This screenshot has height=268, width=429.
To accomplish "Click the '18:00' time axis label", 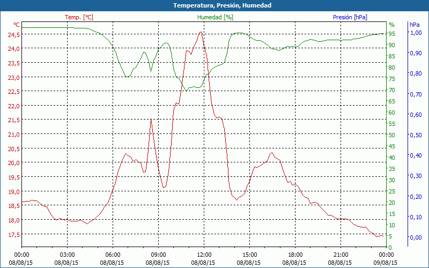I will click(295, 255).
